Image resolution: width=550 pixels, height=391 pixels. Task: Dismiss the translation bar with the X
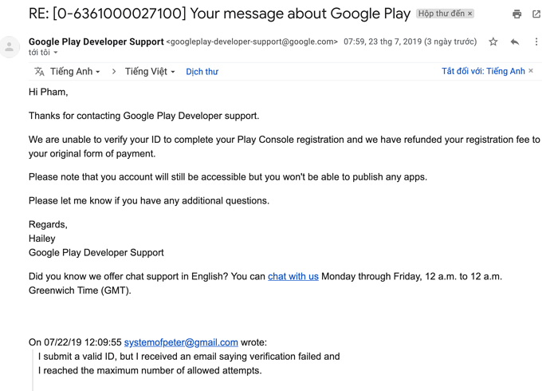(x=531, y=71)
